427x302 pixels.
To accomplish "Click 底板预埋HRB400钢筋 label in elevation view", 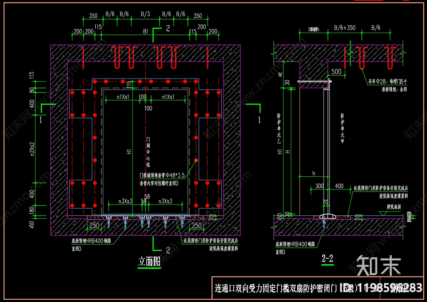I will [x=91, y=241].
